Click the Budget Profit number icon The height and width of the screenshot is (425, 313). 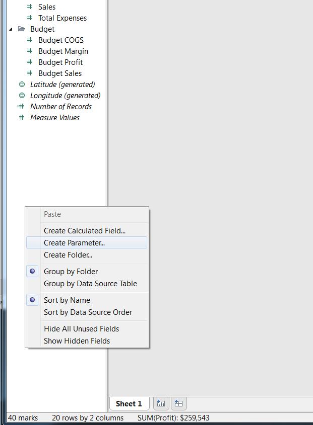coord(30,62)
